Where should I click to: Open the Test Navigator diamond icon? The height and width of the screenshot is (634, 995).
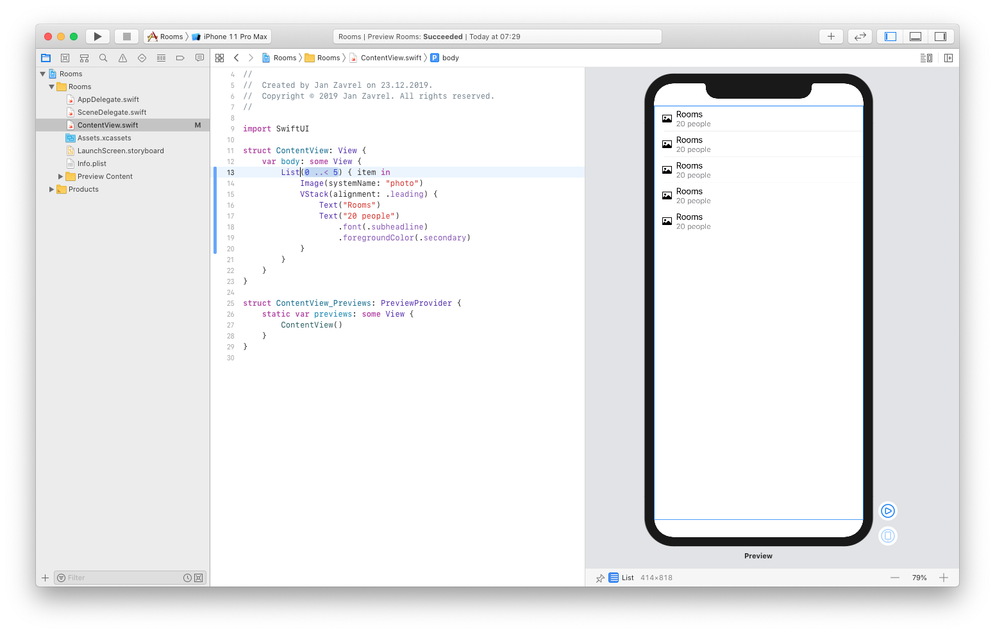click(x=142, y=58)
